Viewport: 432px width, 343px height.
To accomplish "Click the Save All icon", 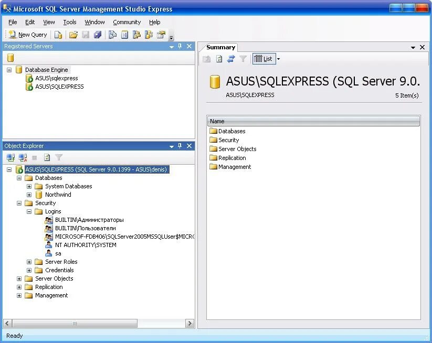I will tap(98, 35).
